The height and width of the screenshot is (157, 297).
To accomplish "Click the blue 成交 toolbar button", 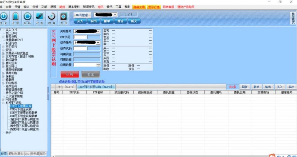I will [134, 21].
